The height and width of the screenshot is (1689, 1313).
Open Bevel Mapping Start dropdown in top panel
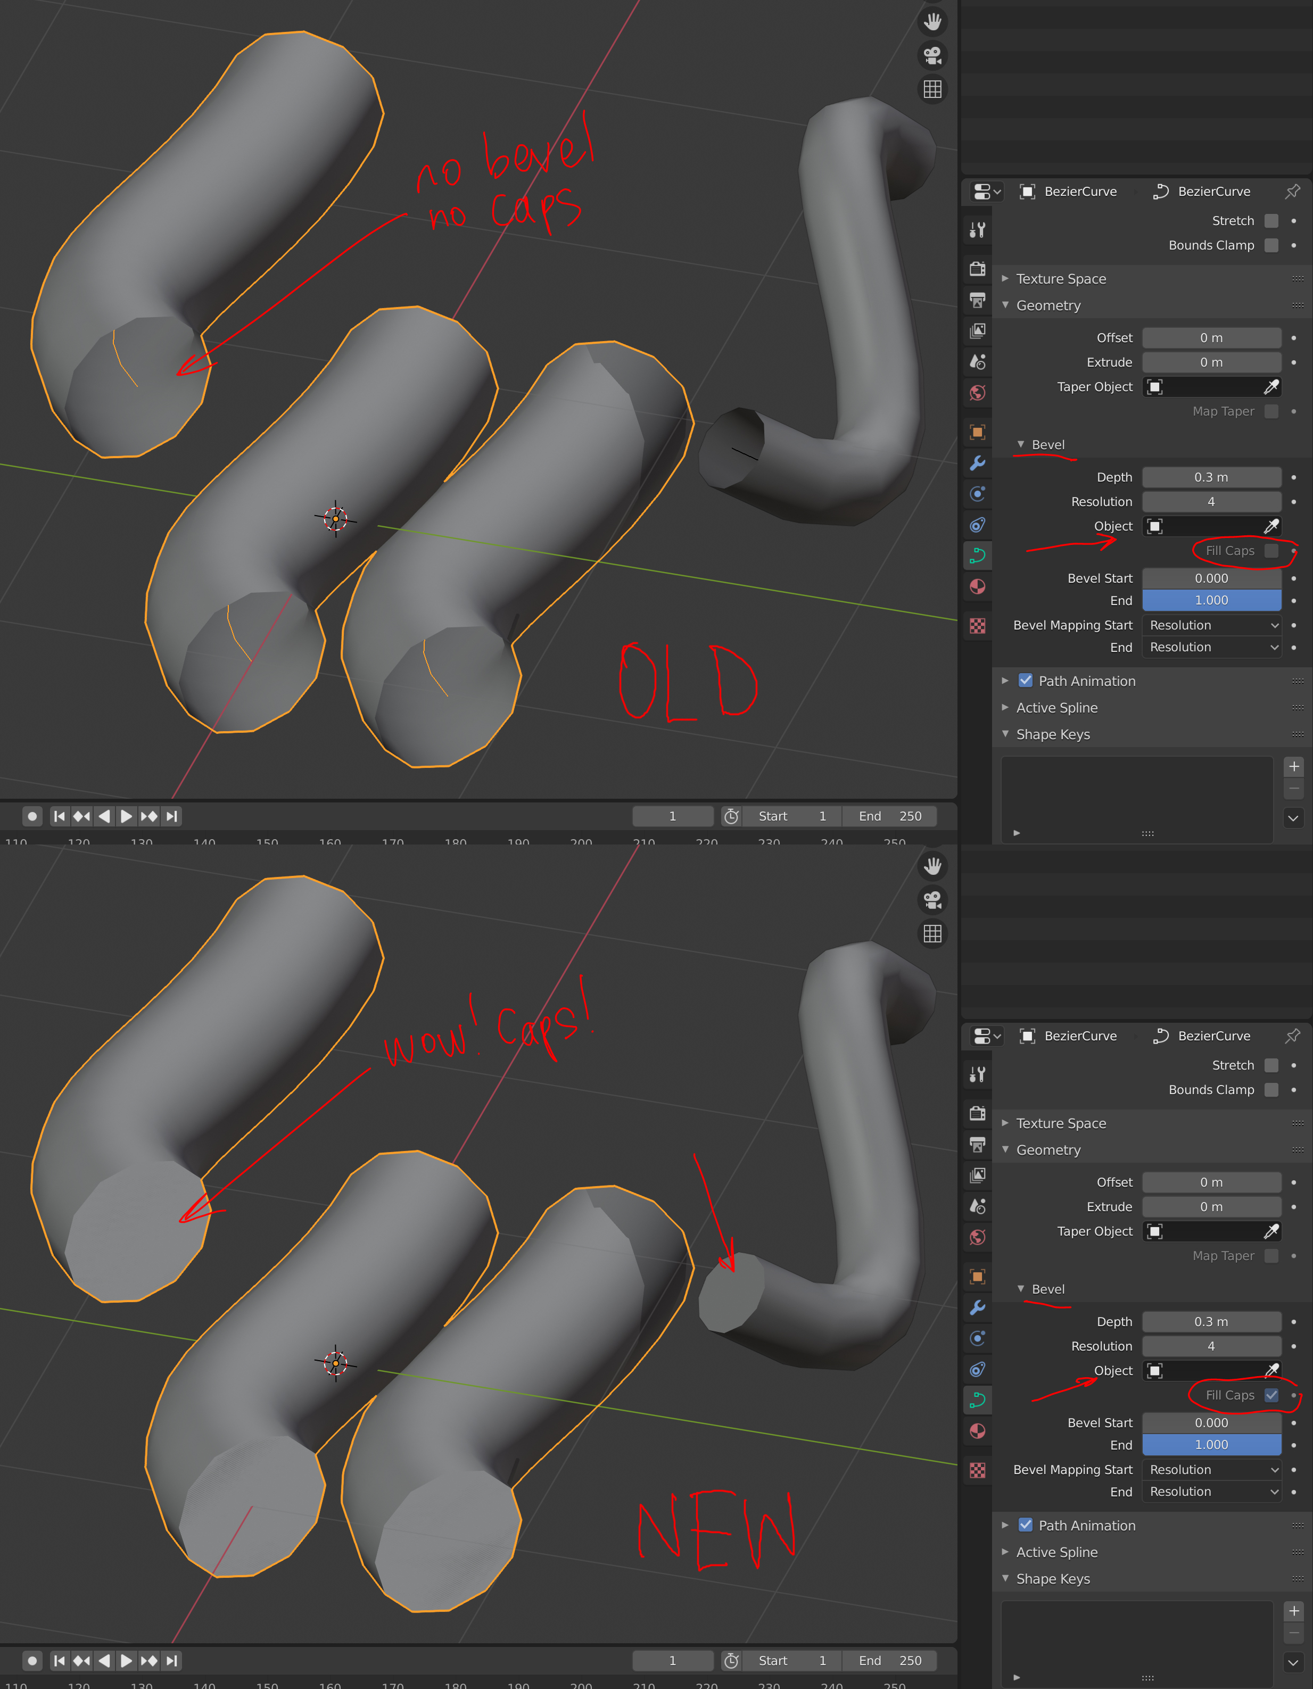point(1212,625)
